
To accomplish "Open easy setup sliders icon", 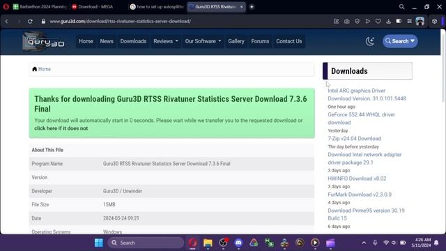I will (x=409, y=22).
